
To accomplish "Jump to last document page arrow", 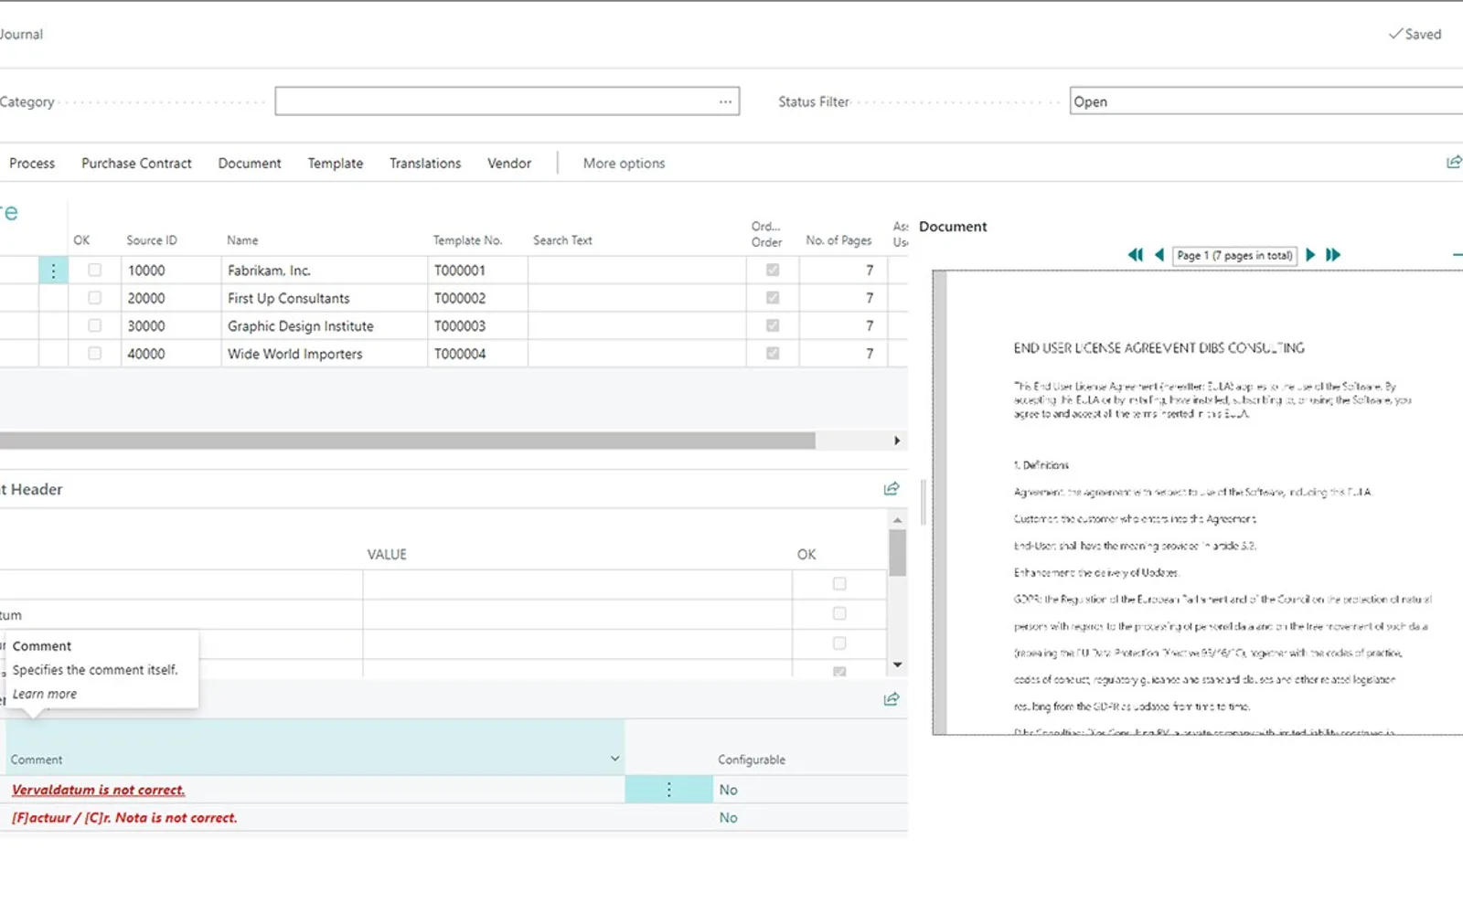I will coord(1333,255).
